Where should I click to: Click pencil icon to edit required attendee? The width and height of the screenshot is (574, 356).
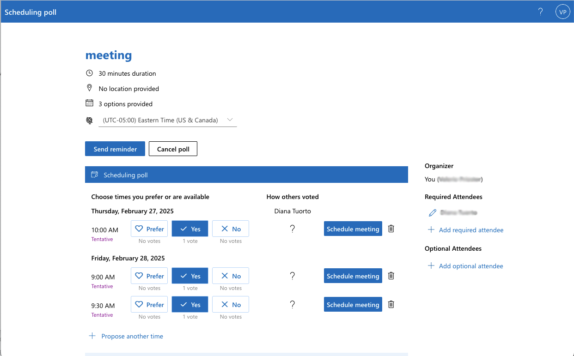432,213
